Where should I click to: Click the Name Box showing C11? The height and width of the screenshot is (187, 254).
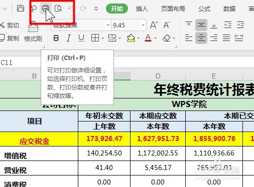point(20,62)
